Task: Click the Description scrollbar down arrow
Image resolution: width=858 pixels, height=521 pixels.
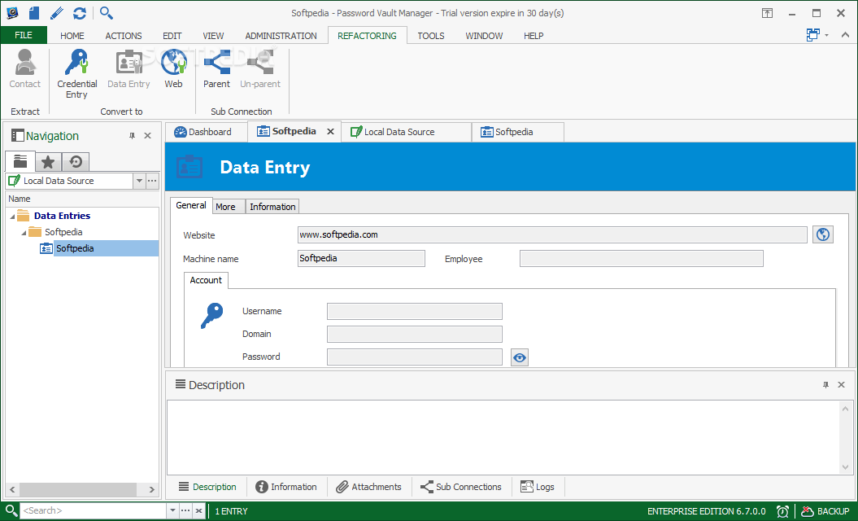Action: tap(846, 467)
